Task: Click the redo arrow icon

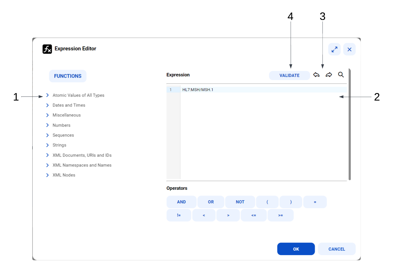Action: [329, 75]
